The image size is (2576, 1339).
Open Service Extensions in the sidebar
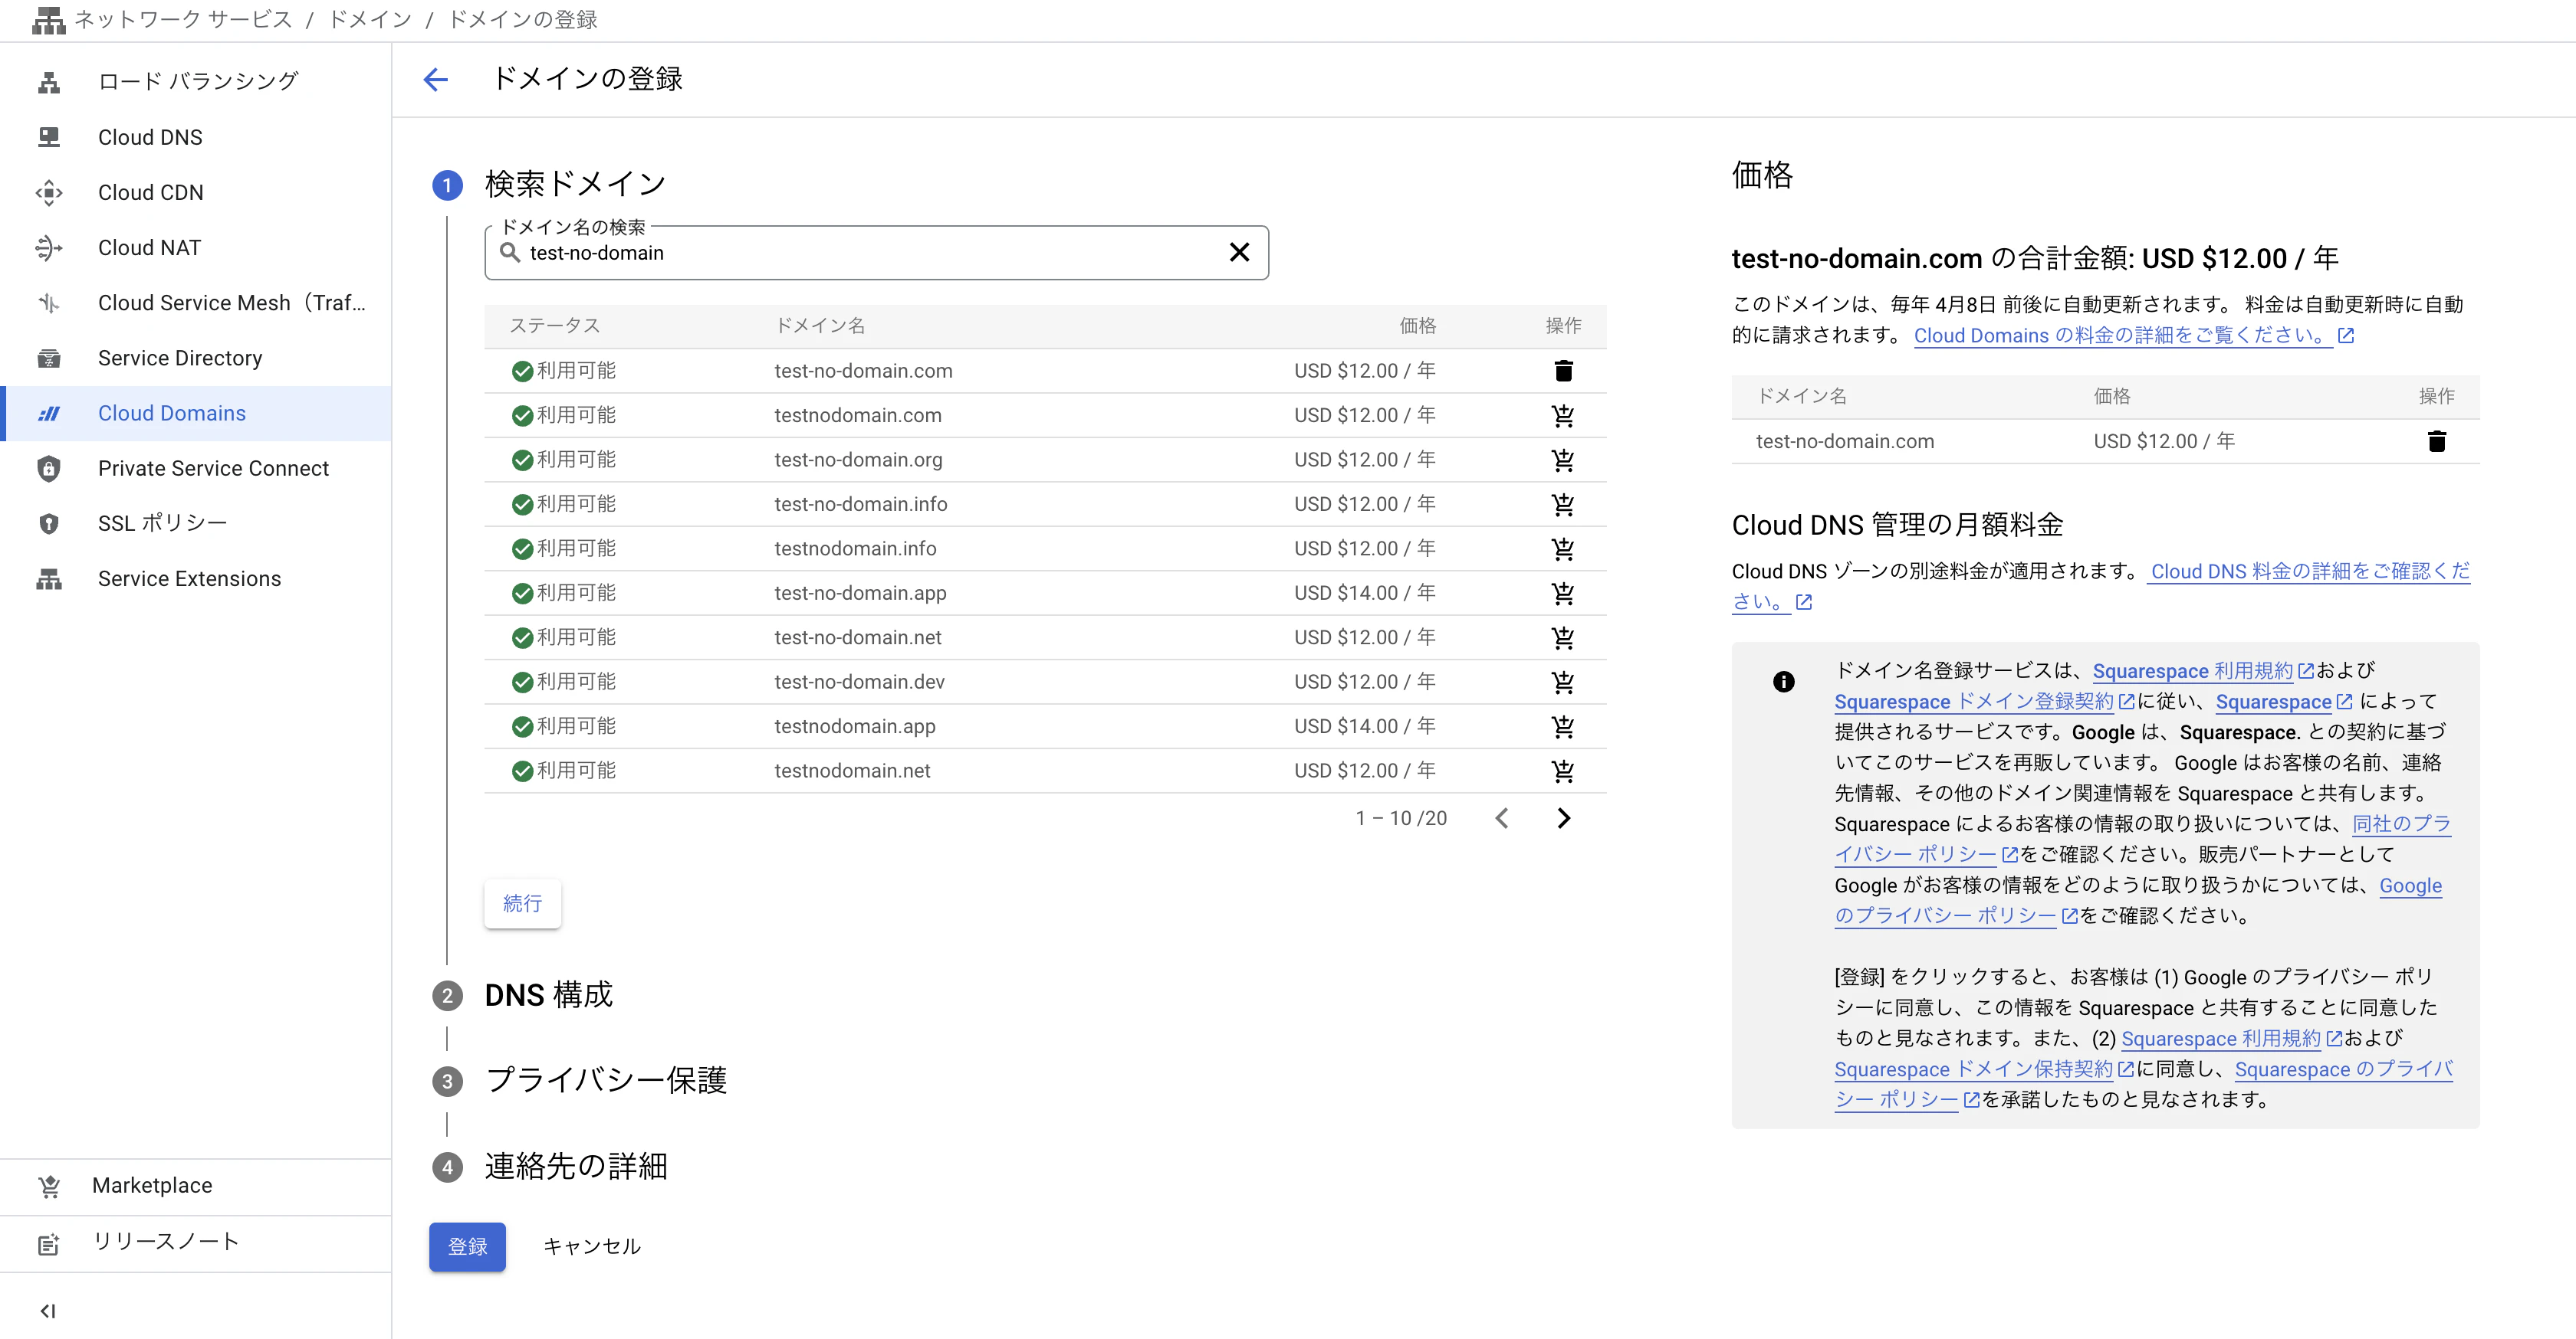[x=196, y=578]
